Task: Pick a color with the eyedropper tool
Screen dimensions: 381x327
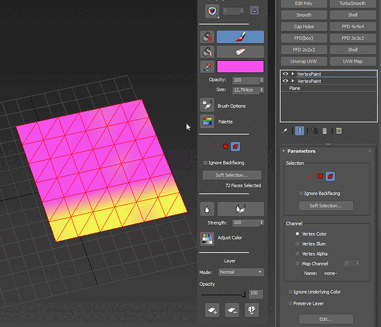Action: (x=207, y=67)
